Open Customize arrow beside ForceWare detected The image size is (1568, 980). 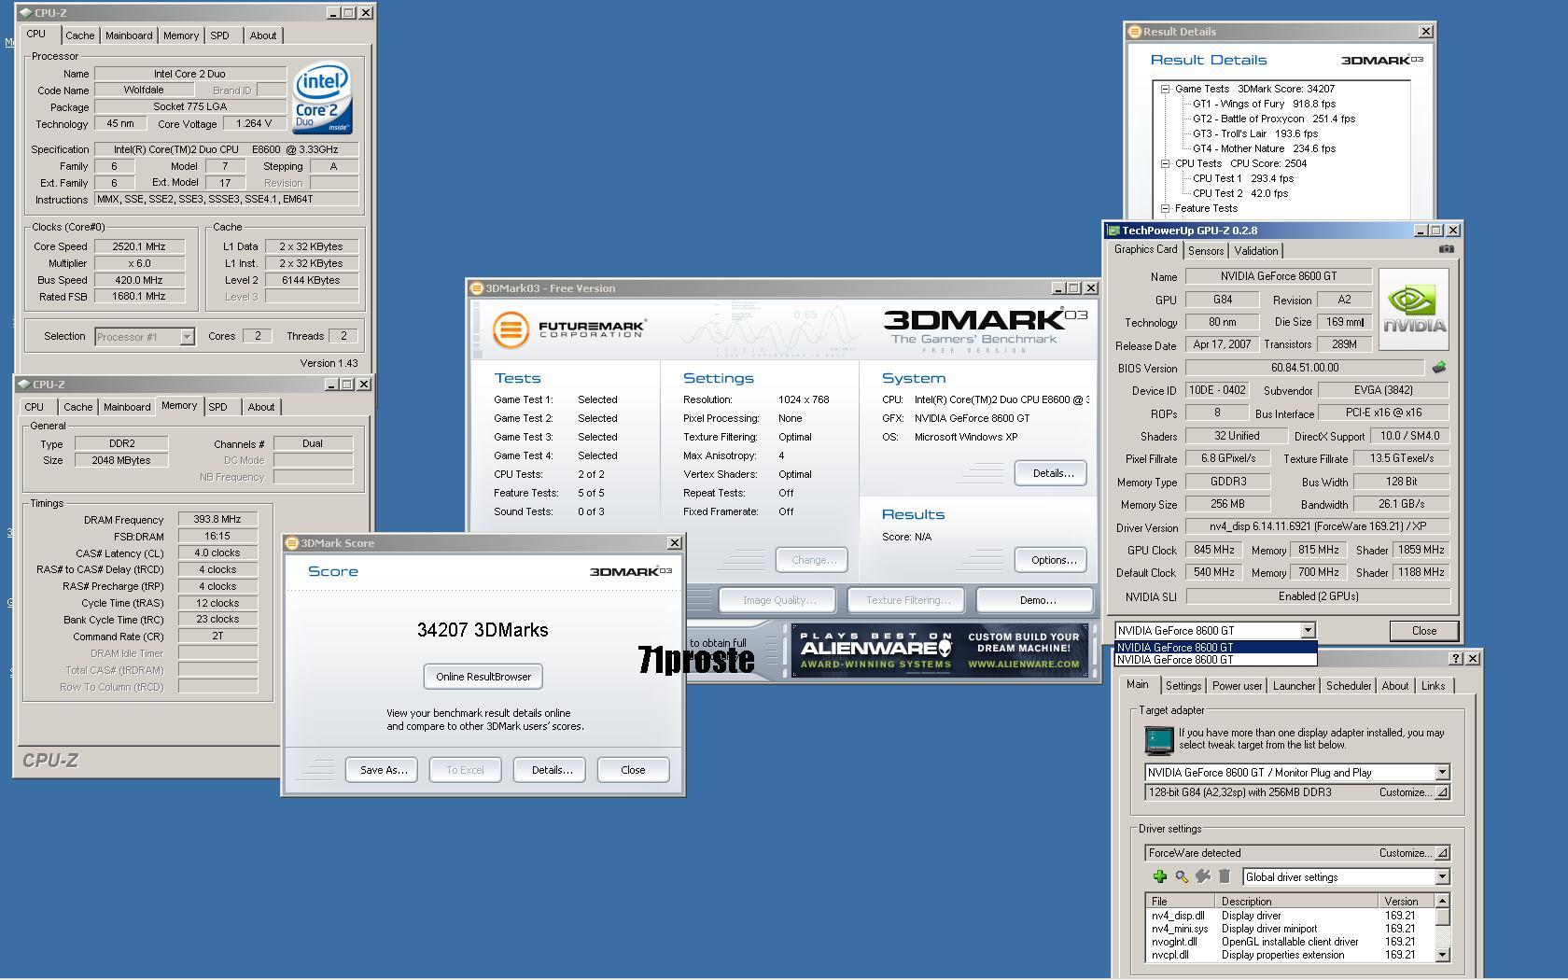point(1442,853)
